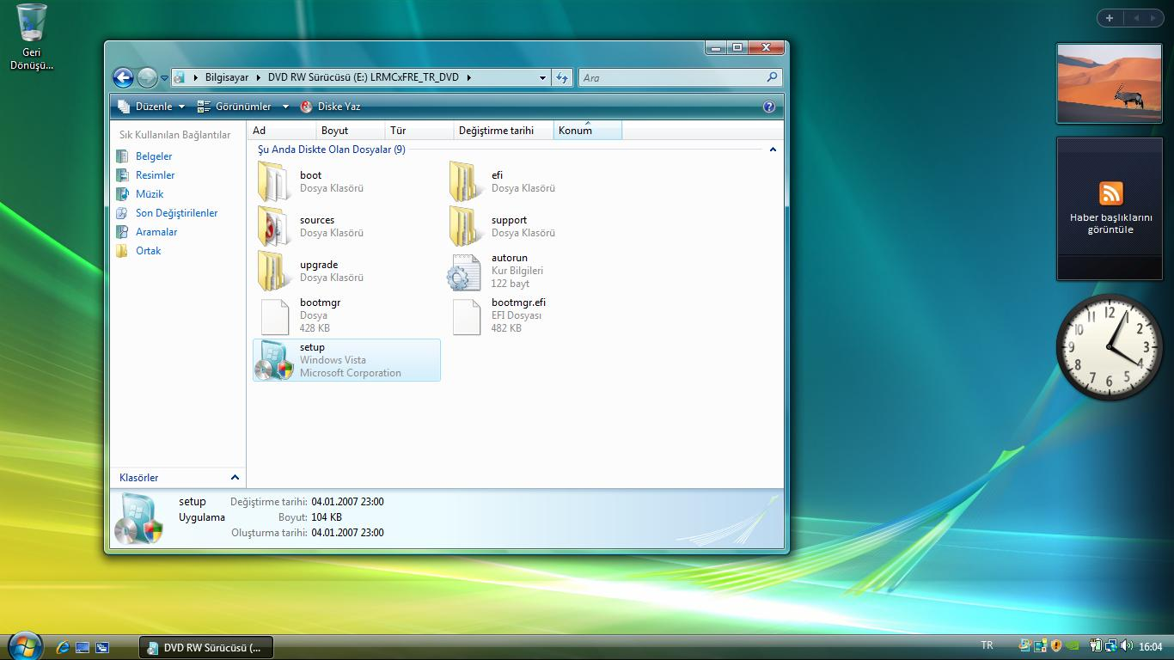The image size is (1174, 660).
Task: Click the 'Şu Anda Diskte Olan Dosyalar (9)' label
Action: (x=332, y=150)
